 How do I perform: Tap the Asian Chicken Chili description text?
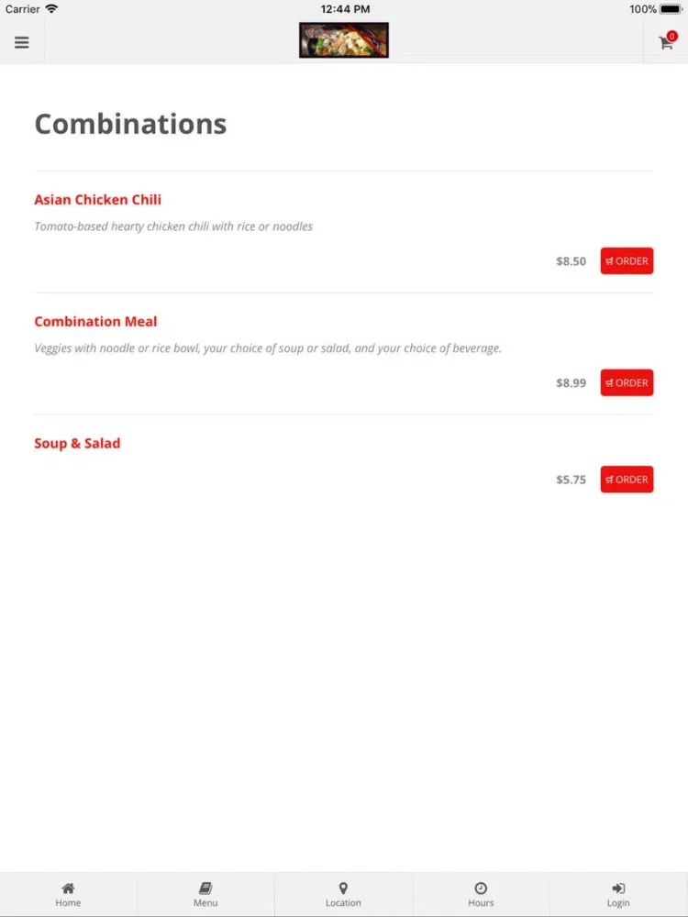coord(173,226)
